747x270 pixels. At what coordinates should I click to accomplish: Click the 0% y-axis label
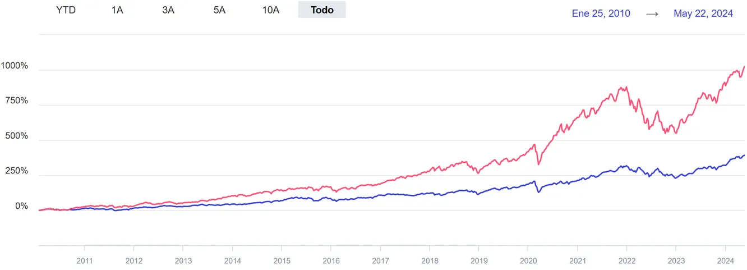(x=21, y=207)
